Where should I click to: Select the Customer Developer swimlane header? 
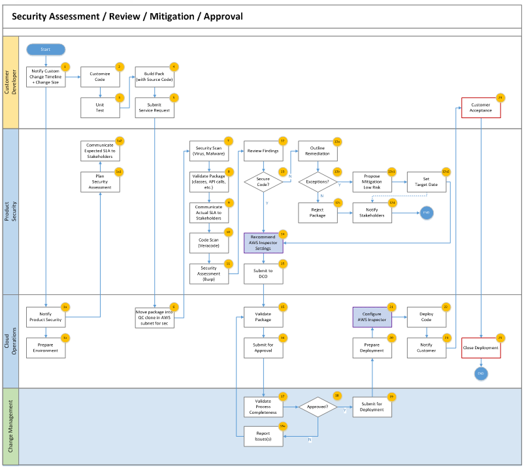[x=10, y=82]
